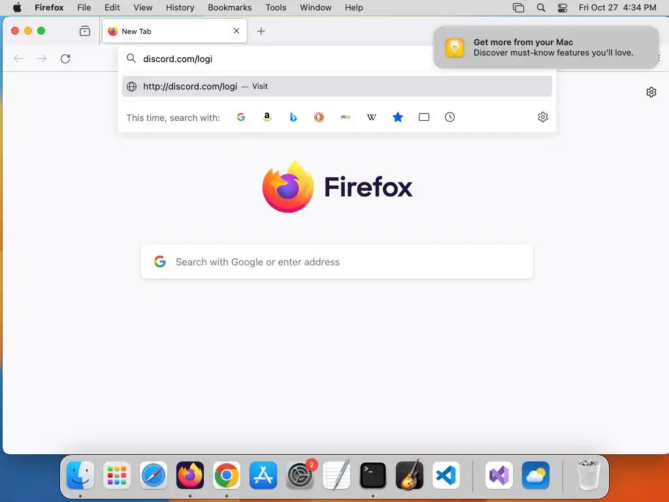Search this time with eBay icon
669x502 pixels.
click(346, 117)
